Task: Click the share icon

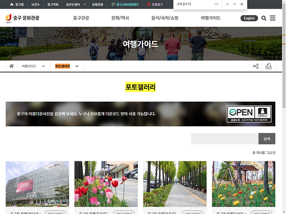Action: pyautogui.click(x=256, y=66)
